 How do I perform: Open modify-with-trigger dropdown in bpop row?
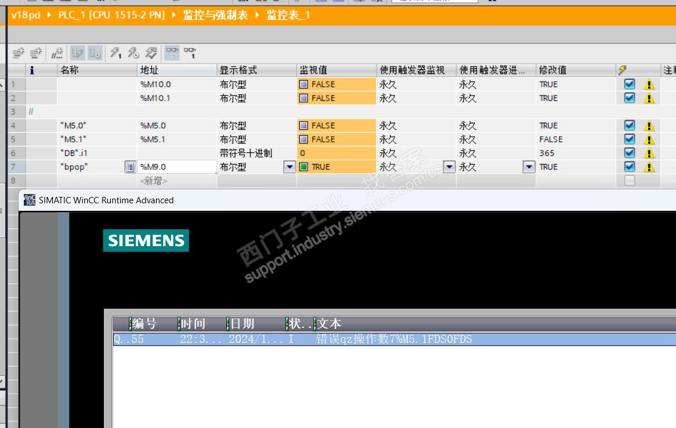coord(529,167)
